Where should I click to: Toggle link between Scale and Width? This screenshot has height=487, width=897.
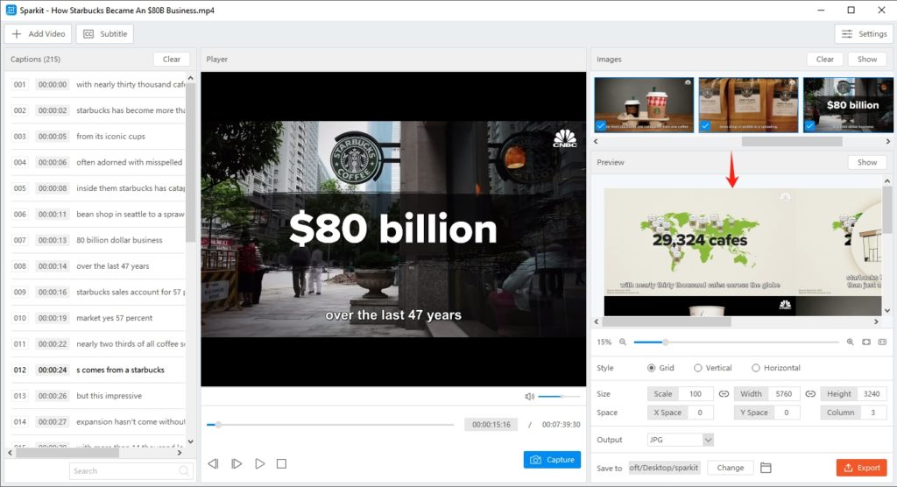point(724,394)
